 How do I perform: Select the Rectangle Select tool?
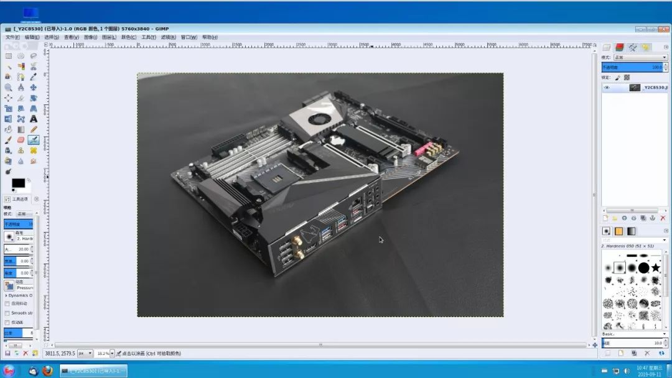coord(8,56)
